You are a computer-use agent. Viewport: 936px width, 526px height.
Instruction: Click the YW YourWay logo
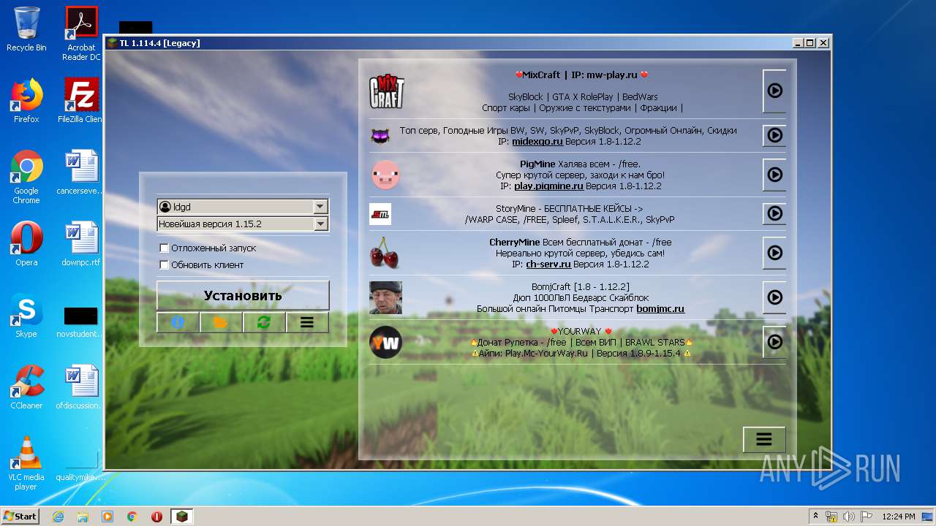coord(385,342)
